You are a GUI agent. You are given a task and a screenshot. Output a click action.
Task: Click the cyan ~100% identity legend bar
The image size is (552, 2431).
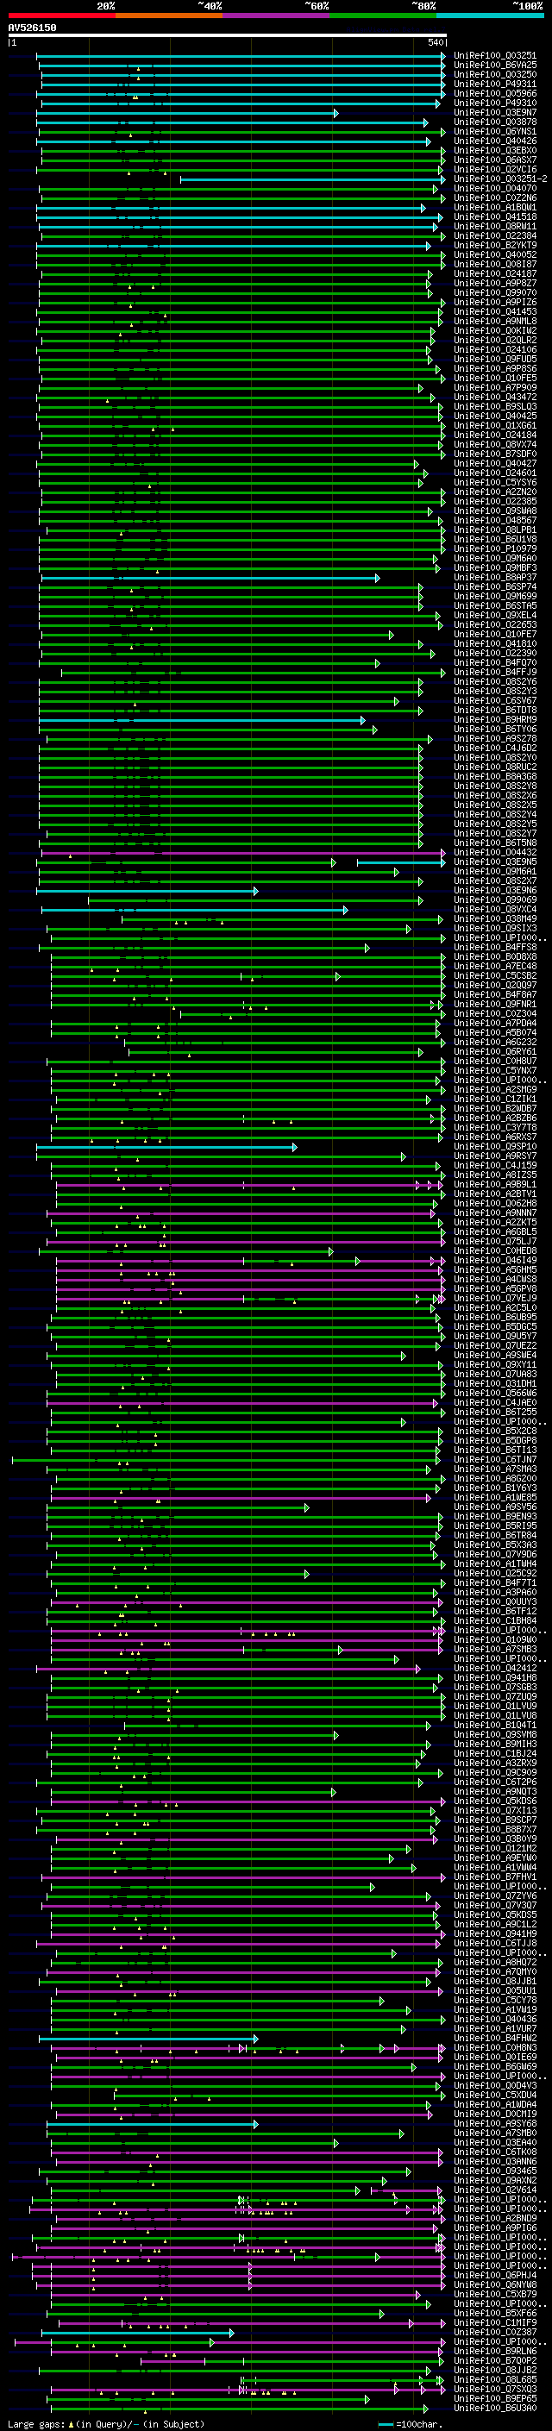point(490,16)
